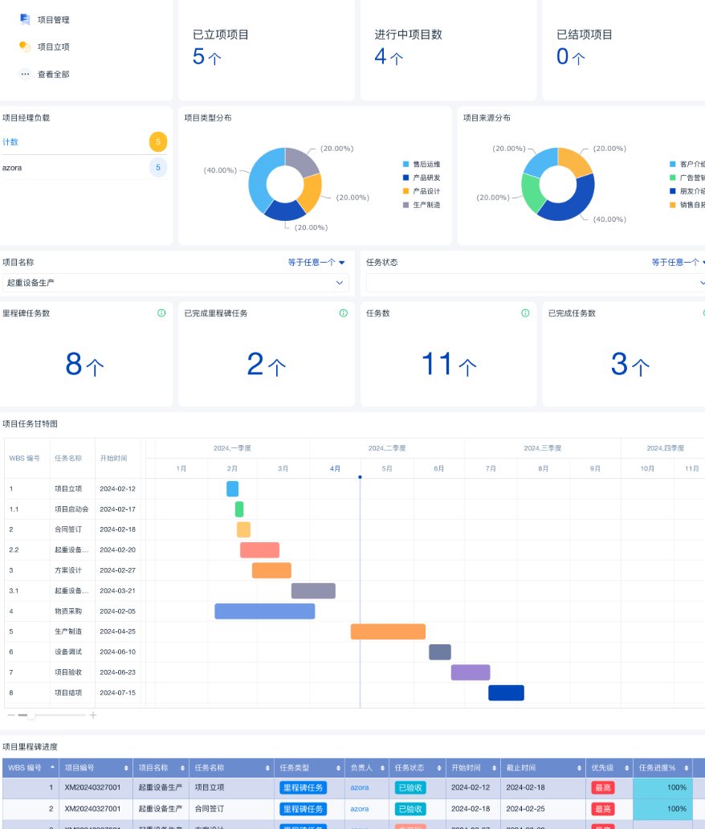Click 100% progress bar in 项目立项 row
Viewport: 705px width, 829px height.
tap(662, 788)
